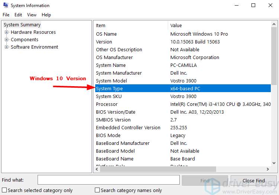
Task: Open the View menu
Action: [32, 15]
